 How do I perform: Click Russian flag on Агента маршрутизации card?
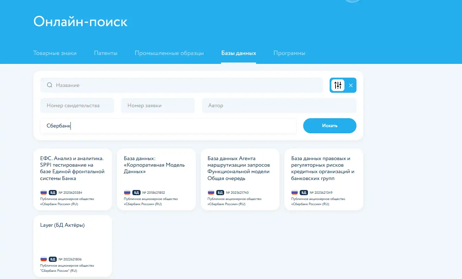(211, 192)
